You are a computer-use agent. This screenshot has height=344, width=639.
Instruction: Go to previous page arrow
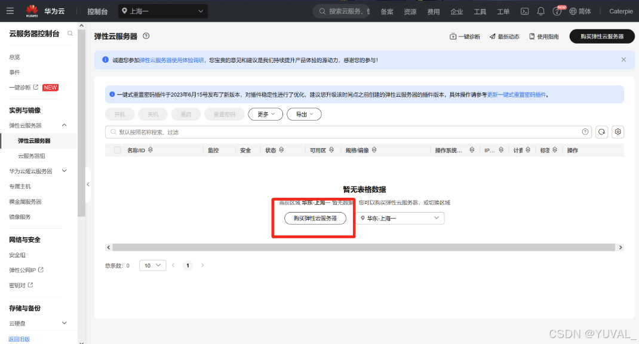[x=173, y=265]
